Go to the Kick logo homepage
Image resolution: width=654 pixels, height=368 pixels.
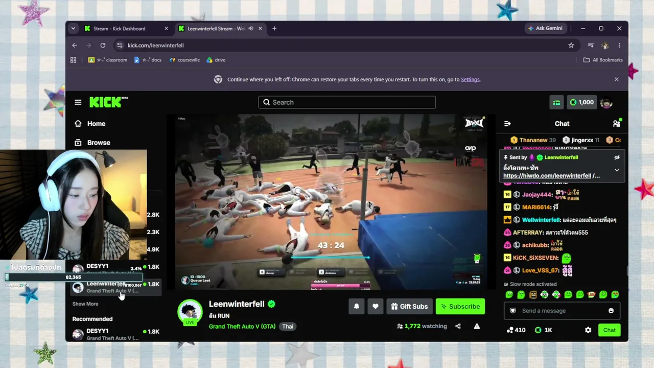(108, 102)
